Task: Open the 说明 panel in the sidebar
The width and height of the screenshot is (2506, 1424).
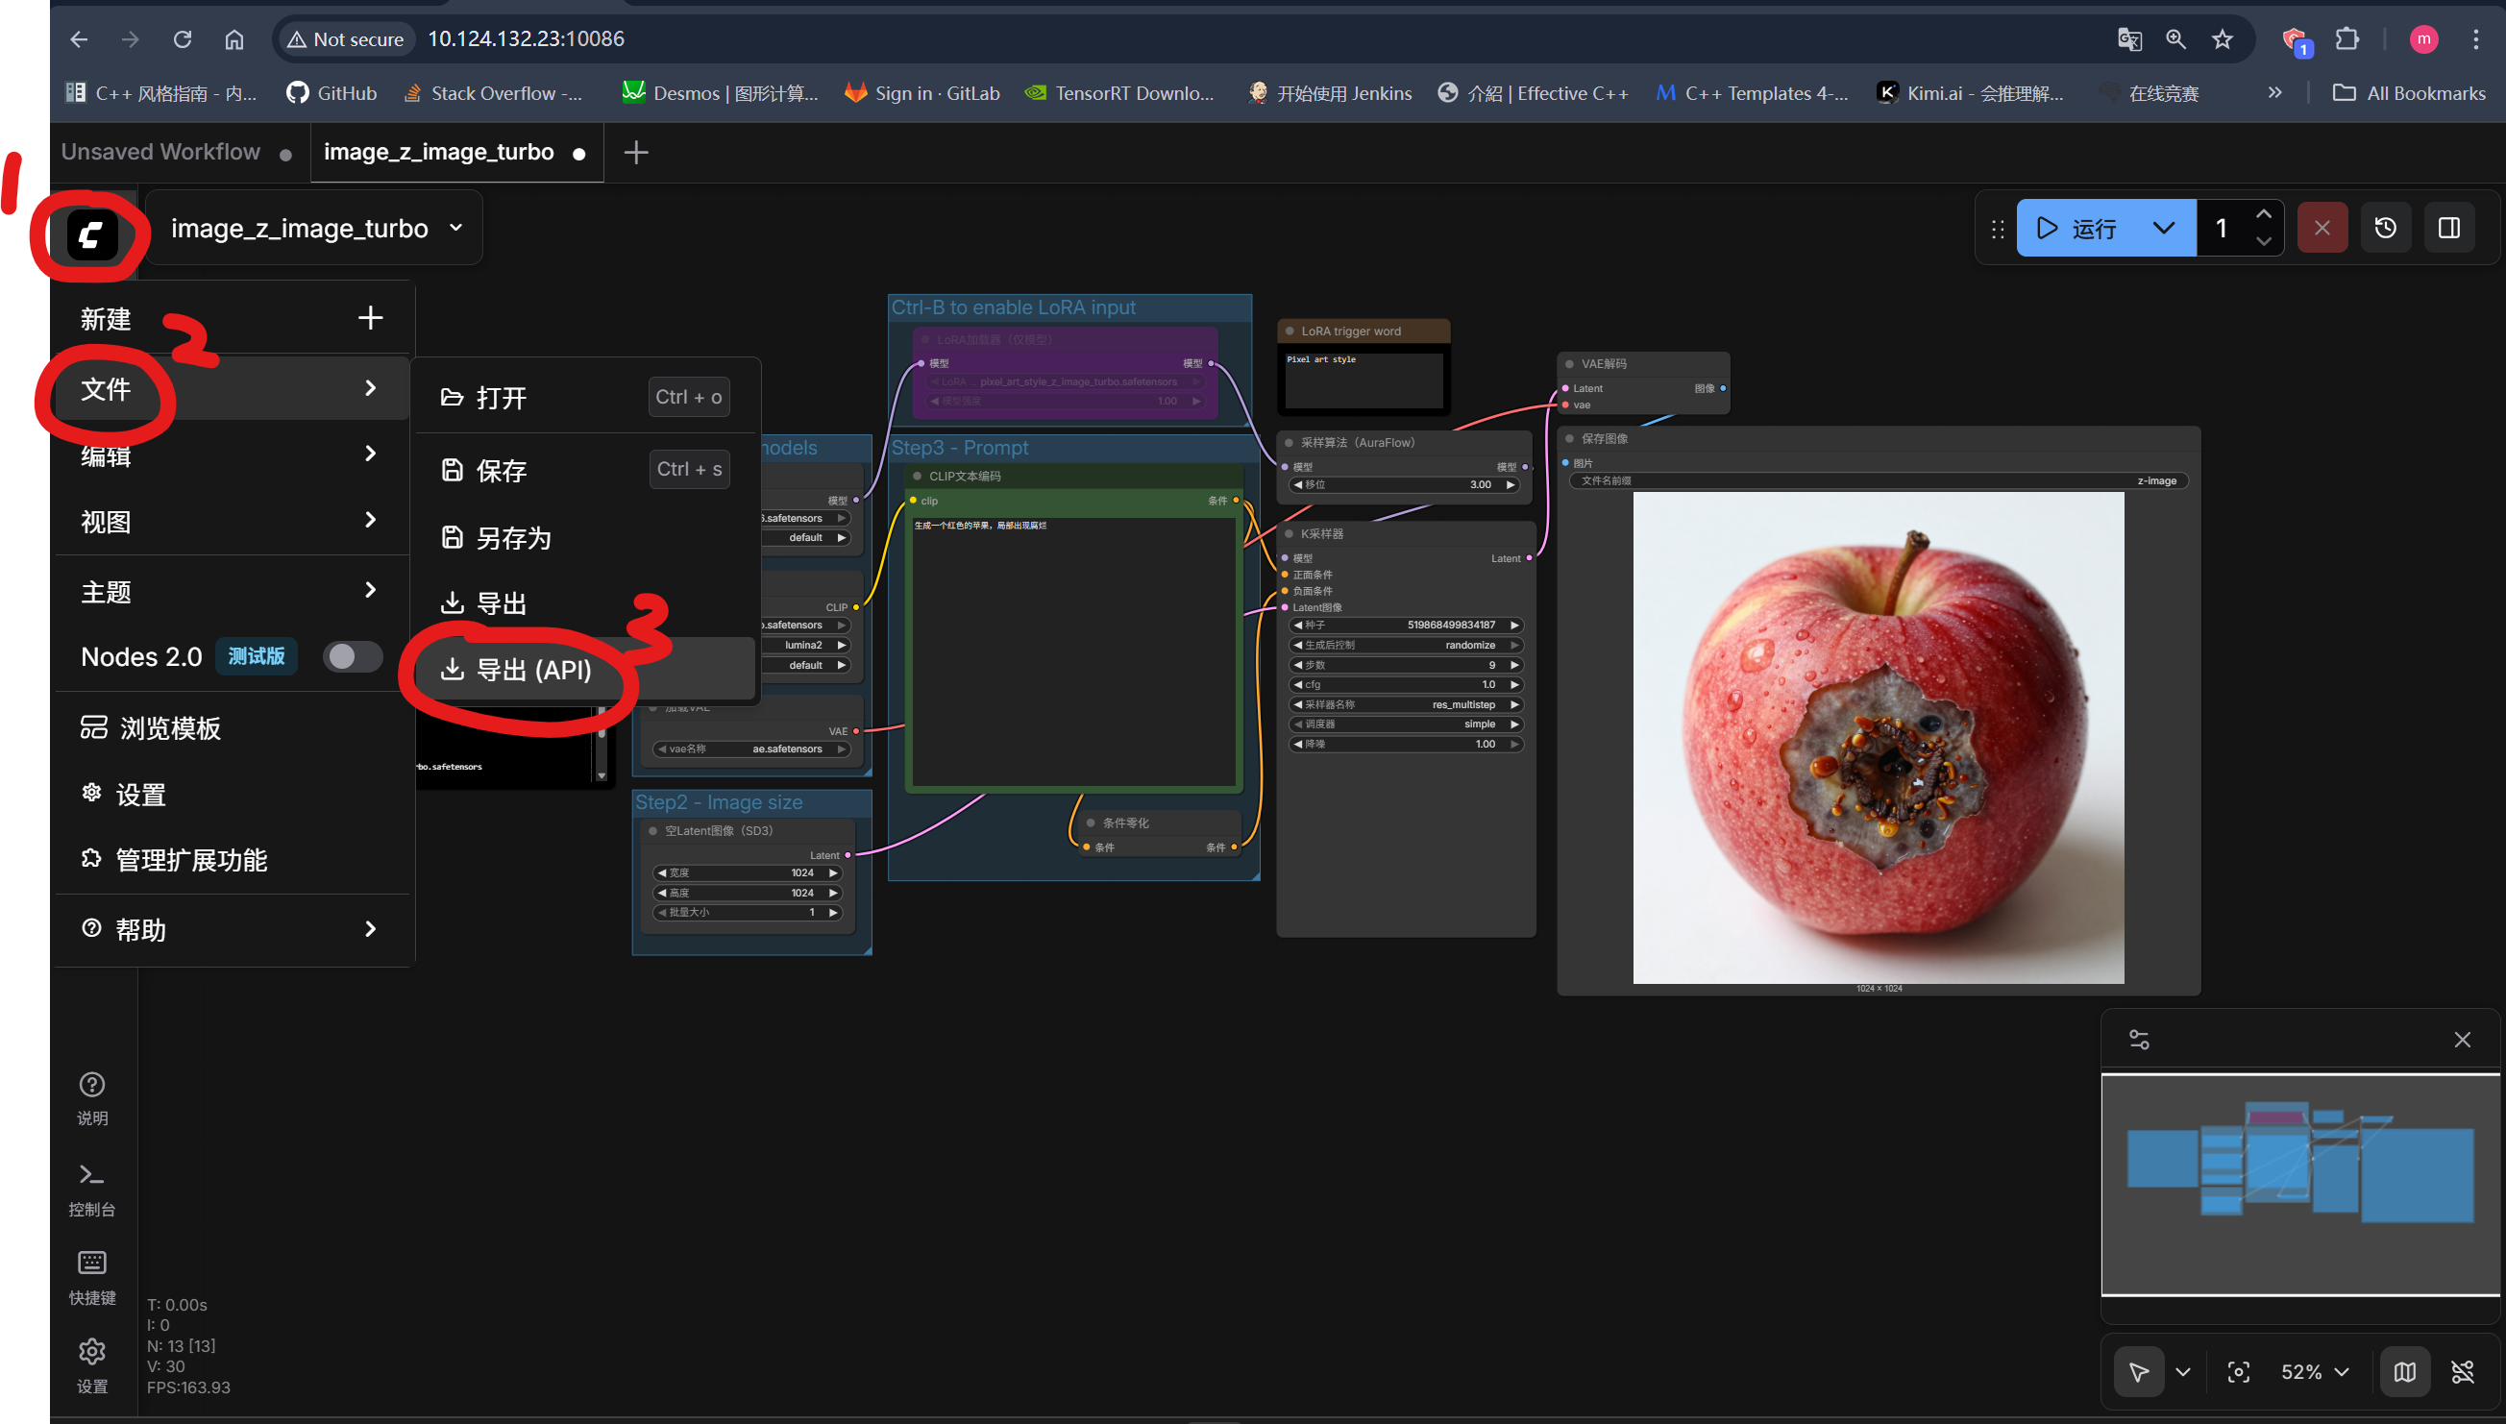Action: [x=91, y=1097]
